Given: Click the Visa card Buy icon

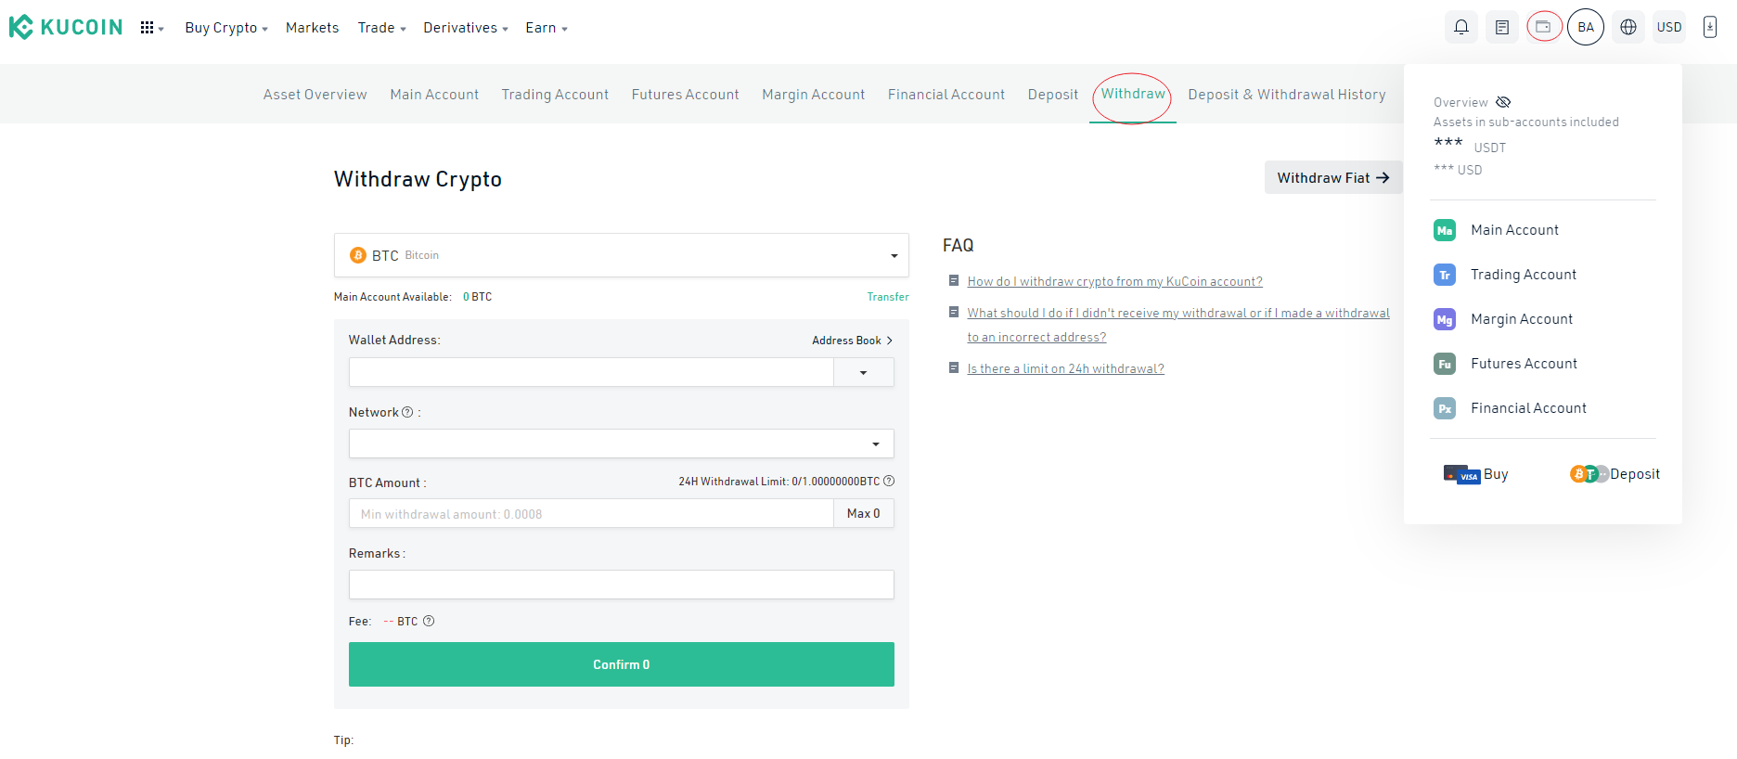Looking at the screenshot, I should click(x=1461, y=474).
